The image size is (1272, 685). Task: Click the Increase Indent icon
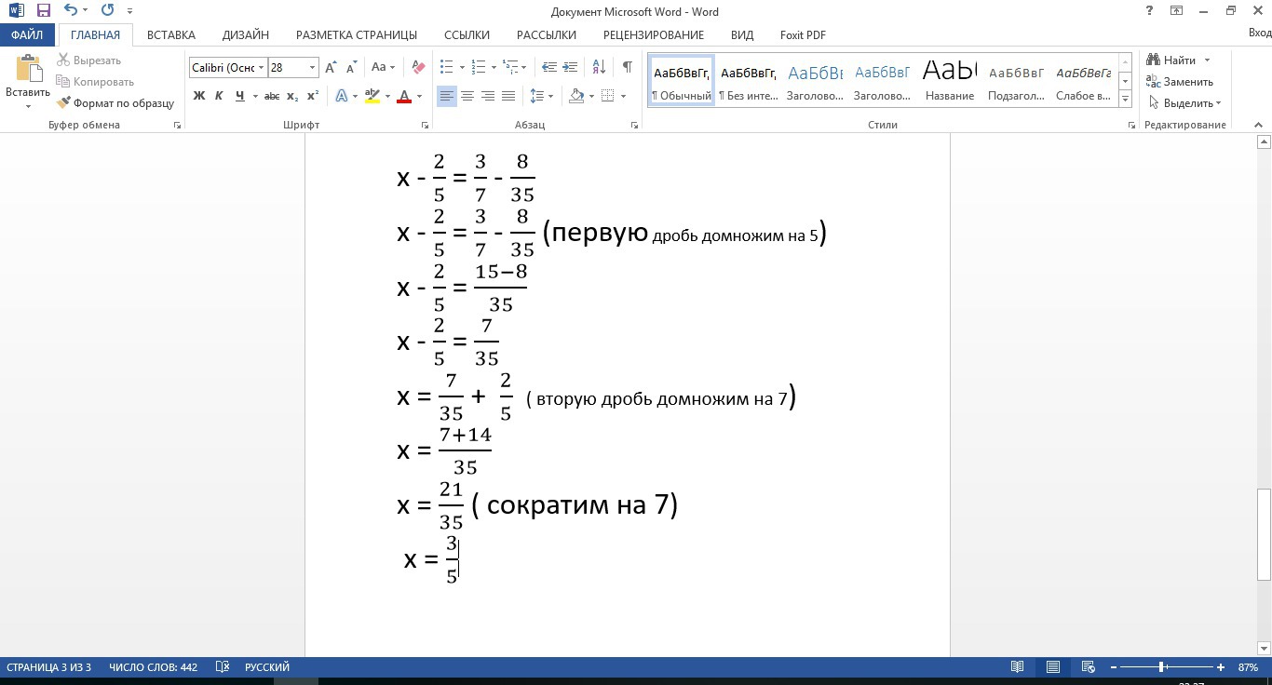570,67
